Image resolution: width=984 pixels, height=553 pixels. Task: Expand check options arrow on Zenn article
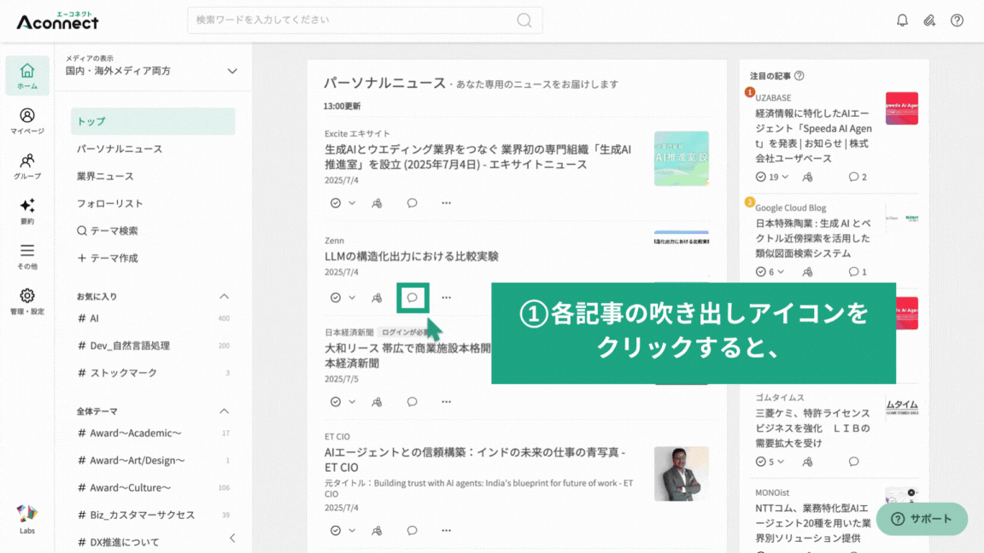click(352, 298)
